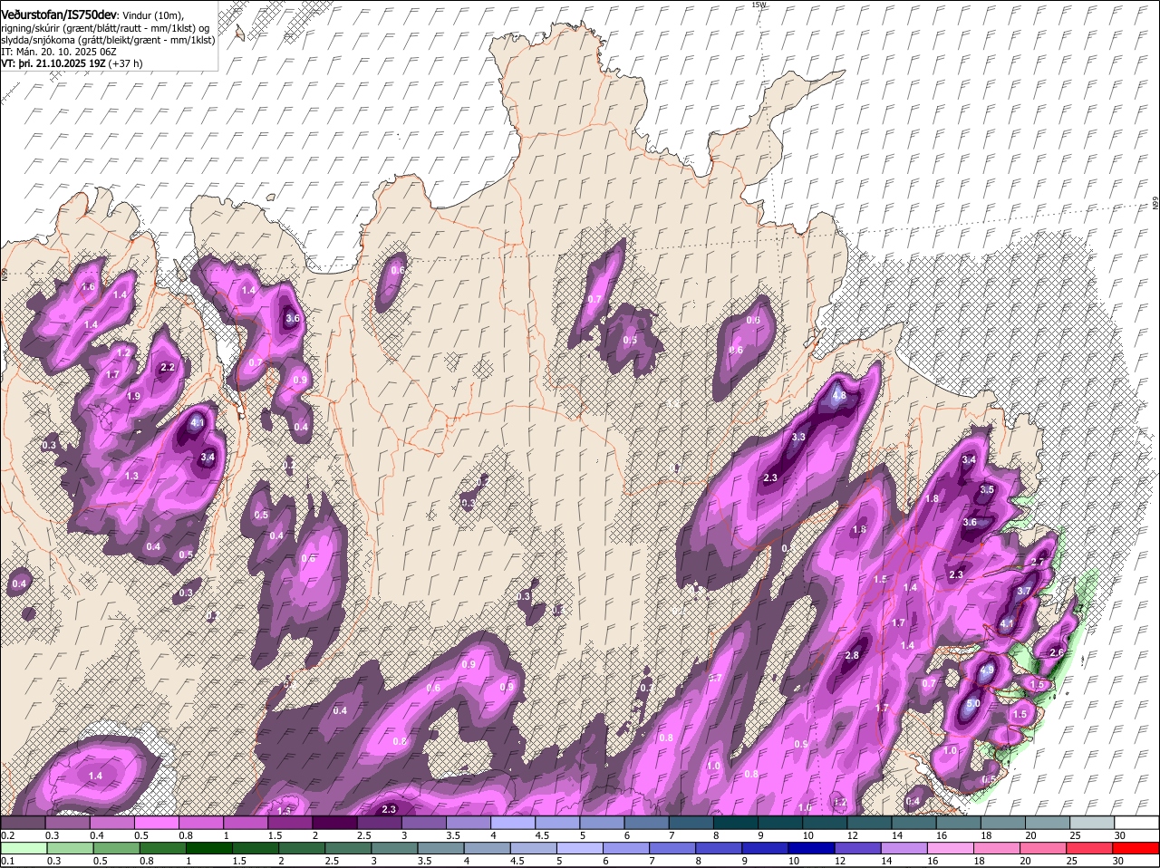Viewport: 1160px width, 868px height.
Task: Pick the light pink 16 swatch in lower legend row
Action: coord(951,849)
